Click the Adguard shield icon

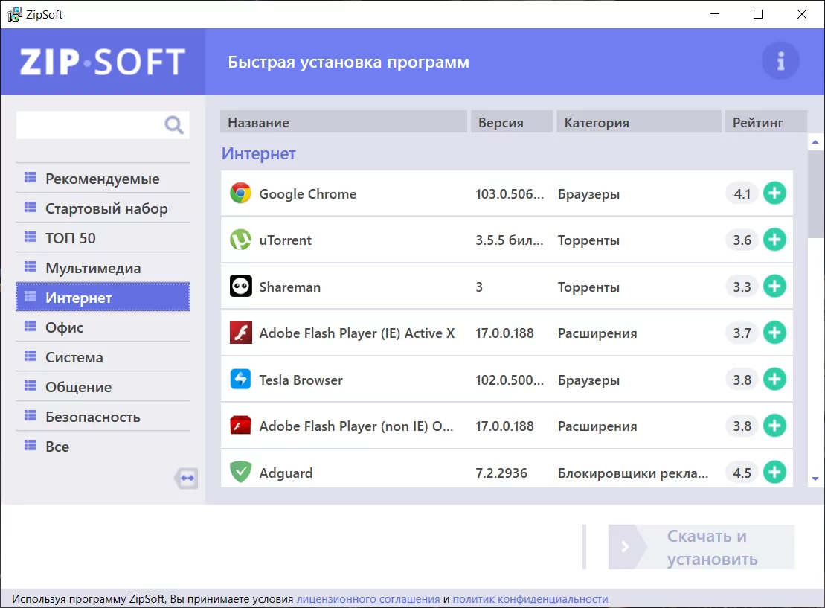coord(240,472)
